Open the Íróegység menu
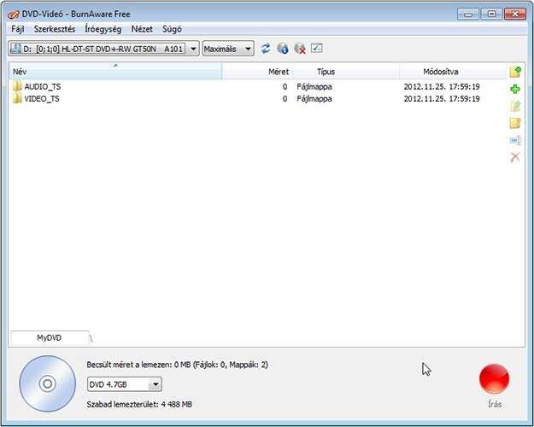Image resolution: width=534 pixels, height=427 pixels. (x=103, y=29)
